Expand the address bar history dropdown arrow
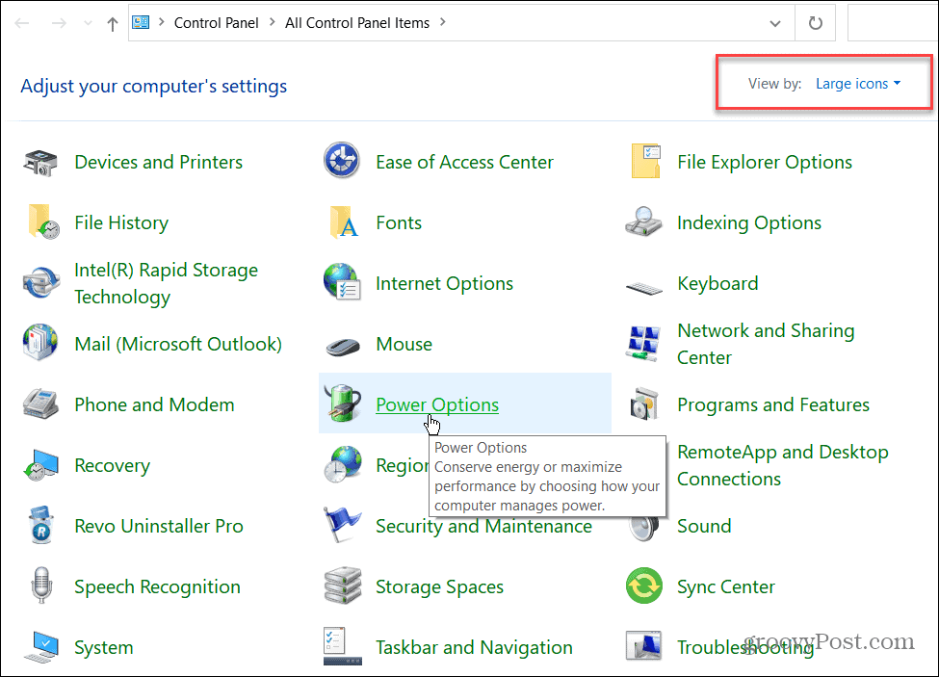 pyautogui.click(x=776, y=24)
